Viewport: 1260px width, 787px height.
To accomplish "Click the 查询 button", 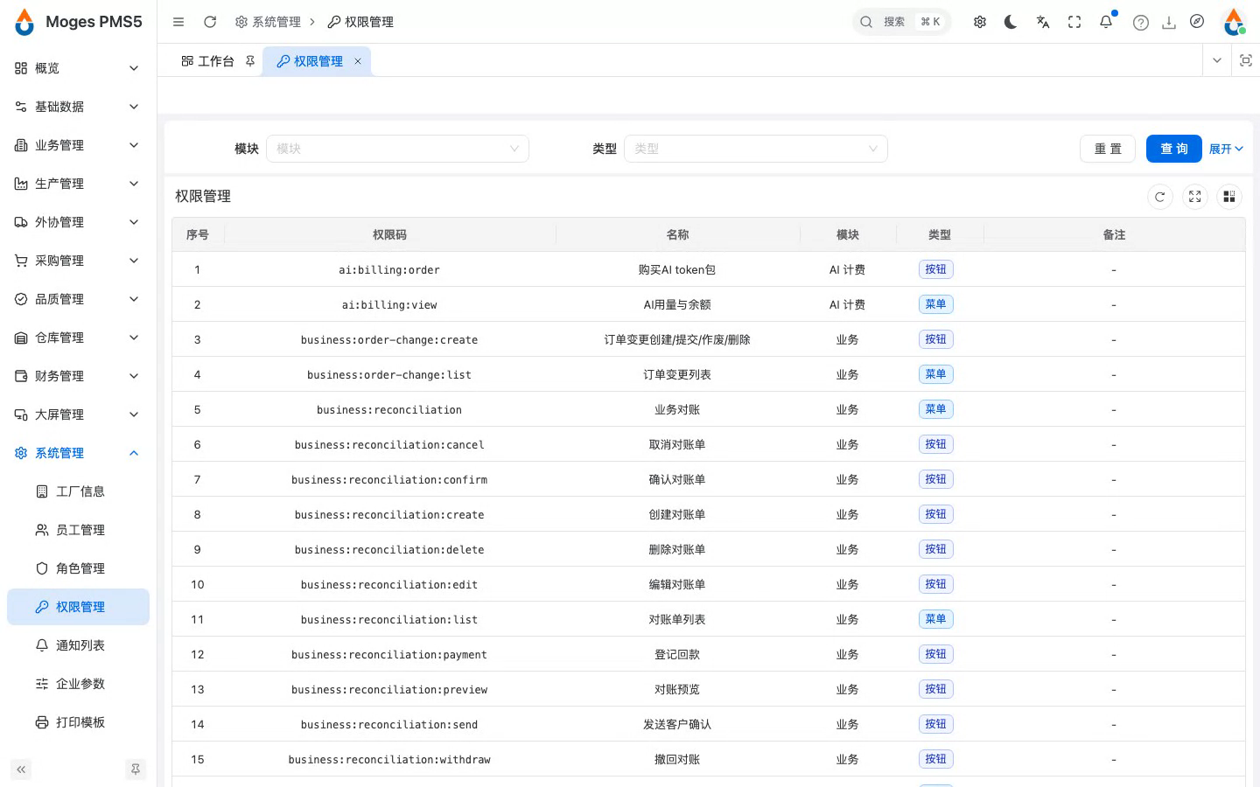I will point(1174,149).
